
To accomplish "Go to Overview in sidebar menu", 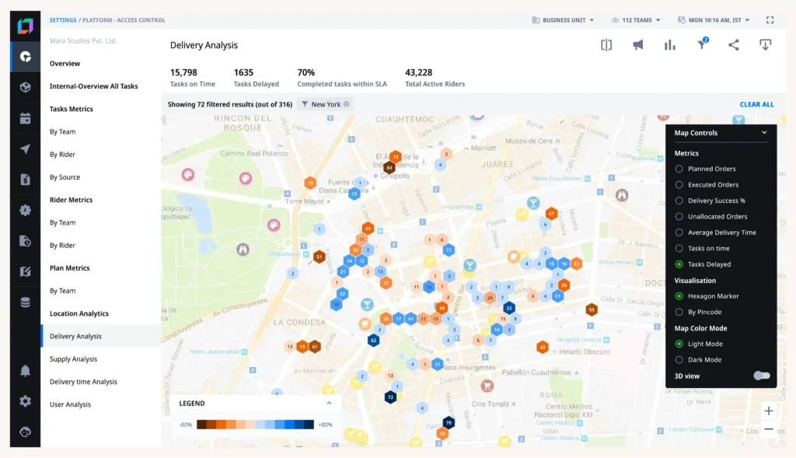I will tap(65, 64).
